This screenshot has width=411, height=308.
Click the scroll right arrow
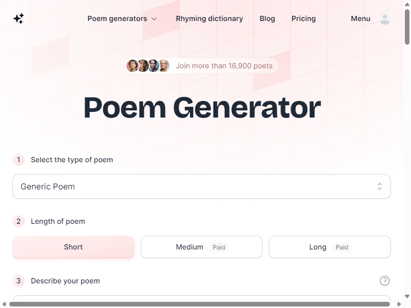tap(399, 304)
